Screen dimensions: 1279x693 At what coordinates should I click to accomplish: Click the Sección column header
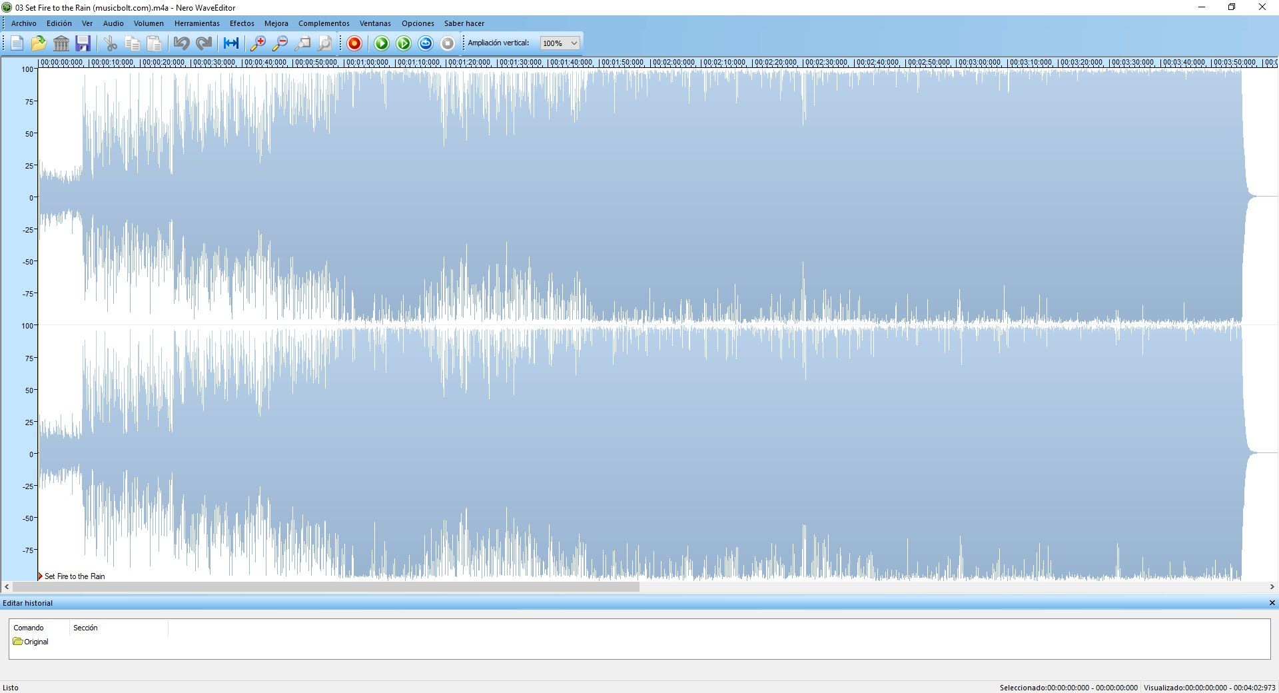click(x=119, y=628)
